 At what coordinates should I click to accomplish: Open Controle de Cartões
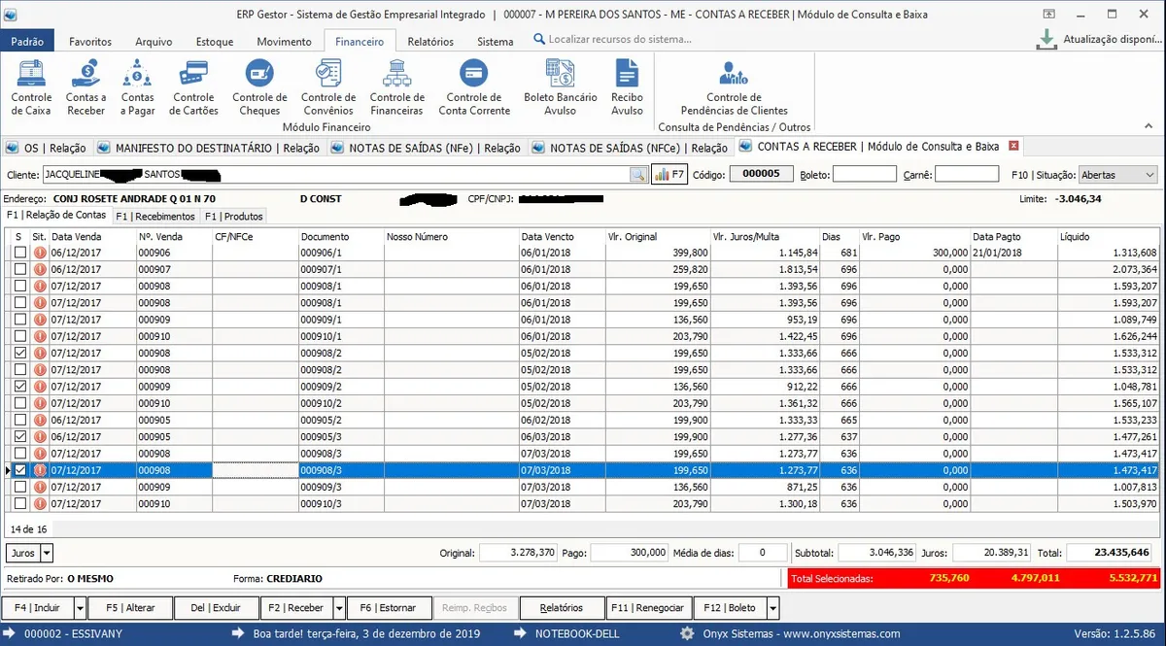pos(193,86)
